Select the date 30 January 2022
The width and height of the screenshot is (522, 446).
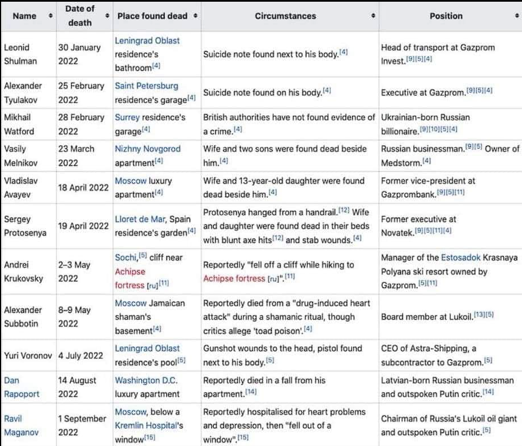click(x=79, y=54)
